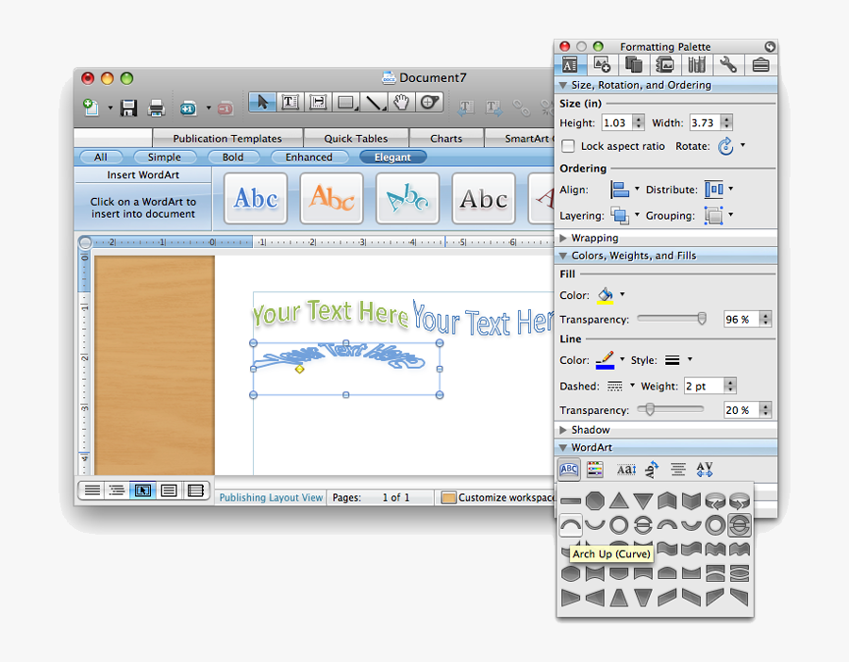This screenshot has width=849, height=662.
Task: Select the line drawing tool
Action: (374, 102)
